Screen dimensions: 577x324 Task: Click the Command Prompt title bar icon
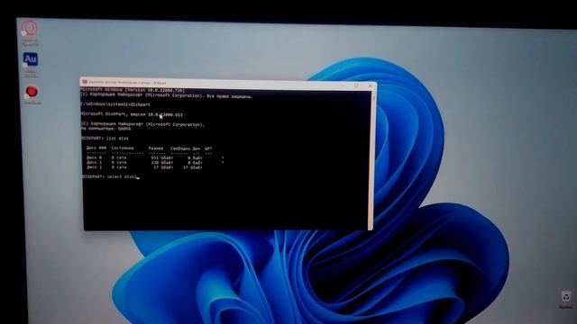[85, 82]
